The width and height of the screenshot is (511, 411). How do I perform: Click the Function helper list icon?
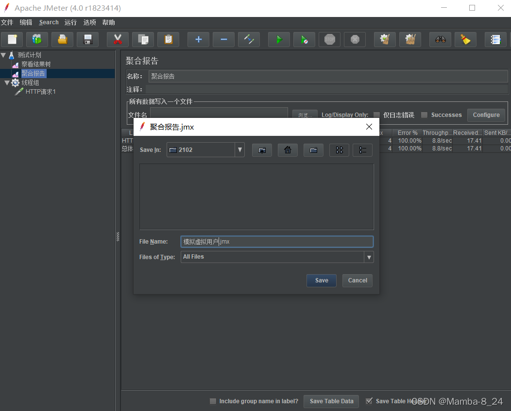(495, 39)
